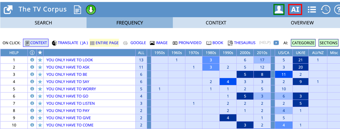Screen dimensions: 340x129
Task: Open the question mark help icon in the header
Action: (338, 10)
